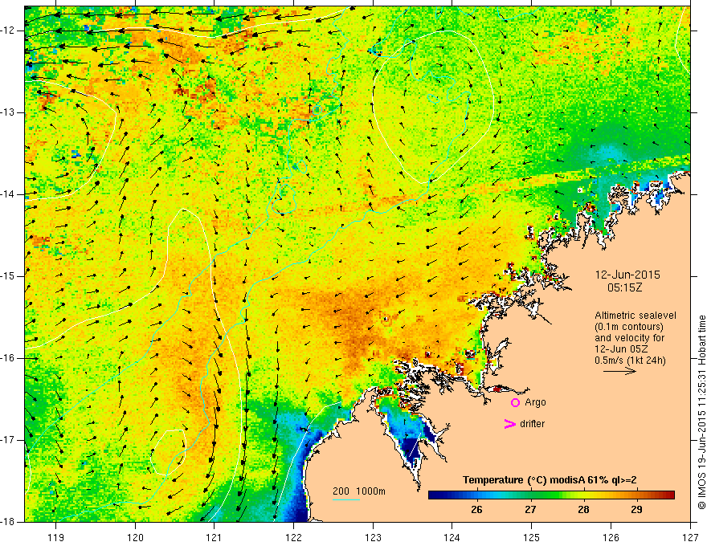Image resolution: width=707 pixels, height=546 pixels.
Task: Click the '126' longitude axis label
Action: 611,537
